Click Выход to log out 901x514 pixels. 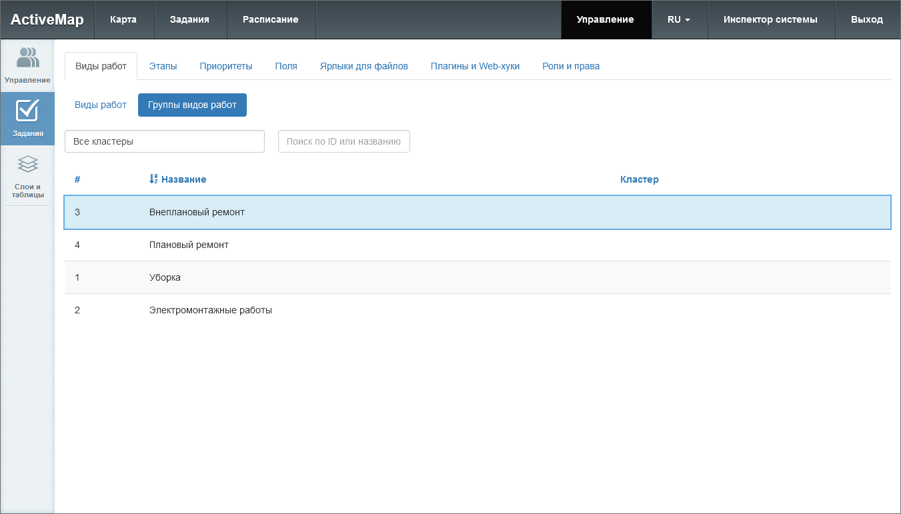(866, 19)
